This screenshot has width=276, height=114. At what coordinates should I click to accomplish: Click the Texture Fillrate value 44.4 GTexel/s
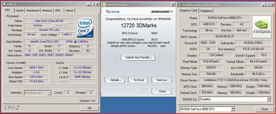point(258,61)
